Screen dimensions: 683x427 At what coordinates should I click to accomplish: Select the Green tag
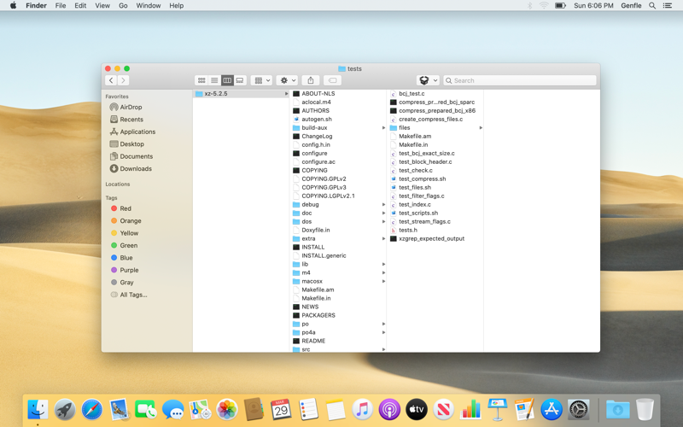(x=124, y=245)
